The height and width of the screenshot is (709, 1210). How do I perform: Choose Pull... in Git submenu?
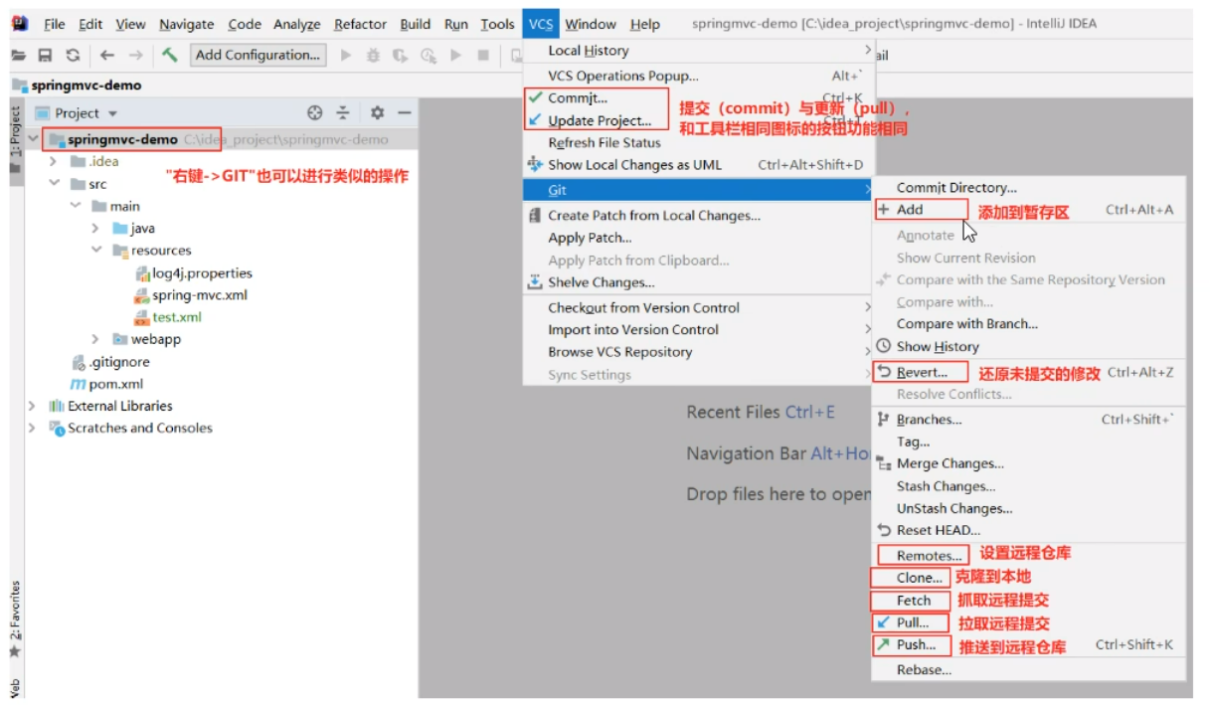[1029, 623]
